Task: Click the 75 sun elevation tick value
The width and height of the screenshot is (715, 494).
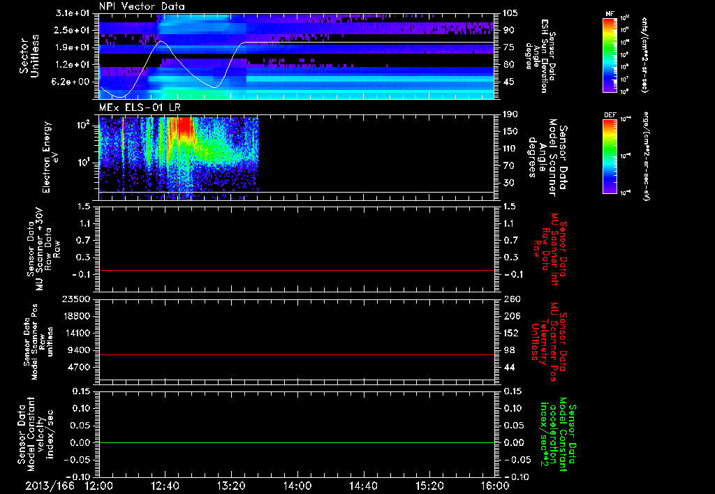Action: pyautogui.click(x=509, y=47)
